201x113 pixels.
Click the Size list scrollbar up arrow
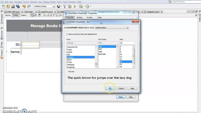click(x=133, y=47)
